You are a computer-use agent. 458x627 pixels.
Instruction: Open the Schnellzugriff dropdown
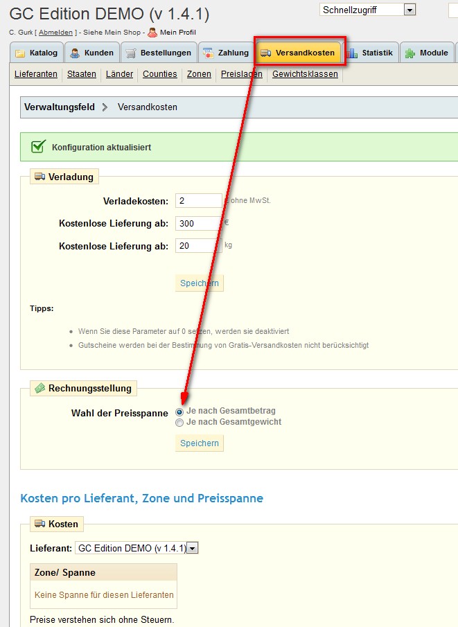click(409, 10)
